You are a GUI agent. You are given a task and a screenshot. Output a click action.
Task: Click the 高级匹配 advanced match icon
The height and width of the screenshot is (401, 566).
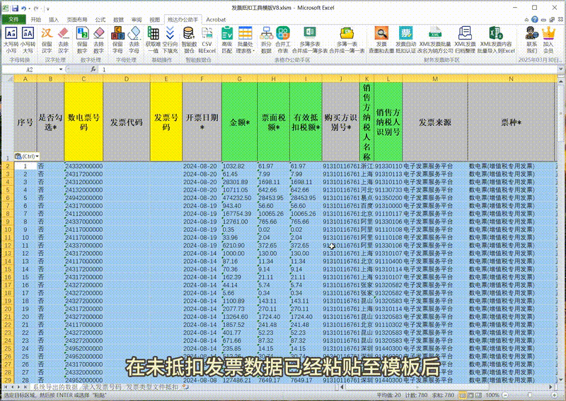227,33
